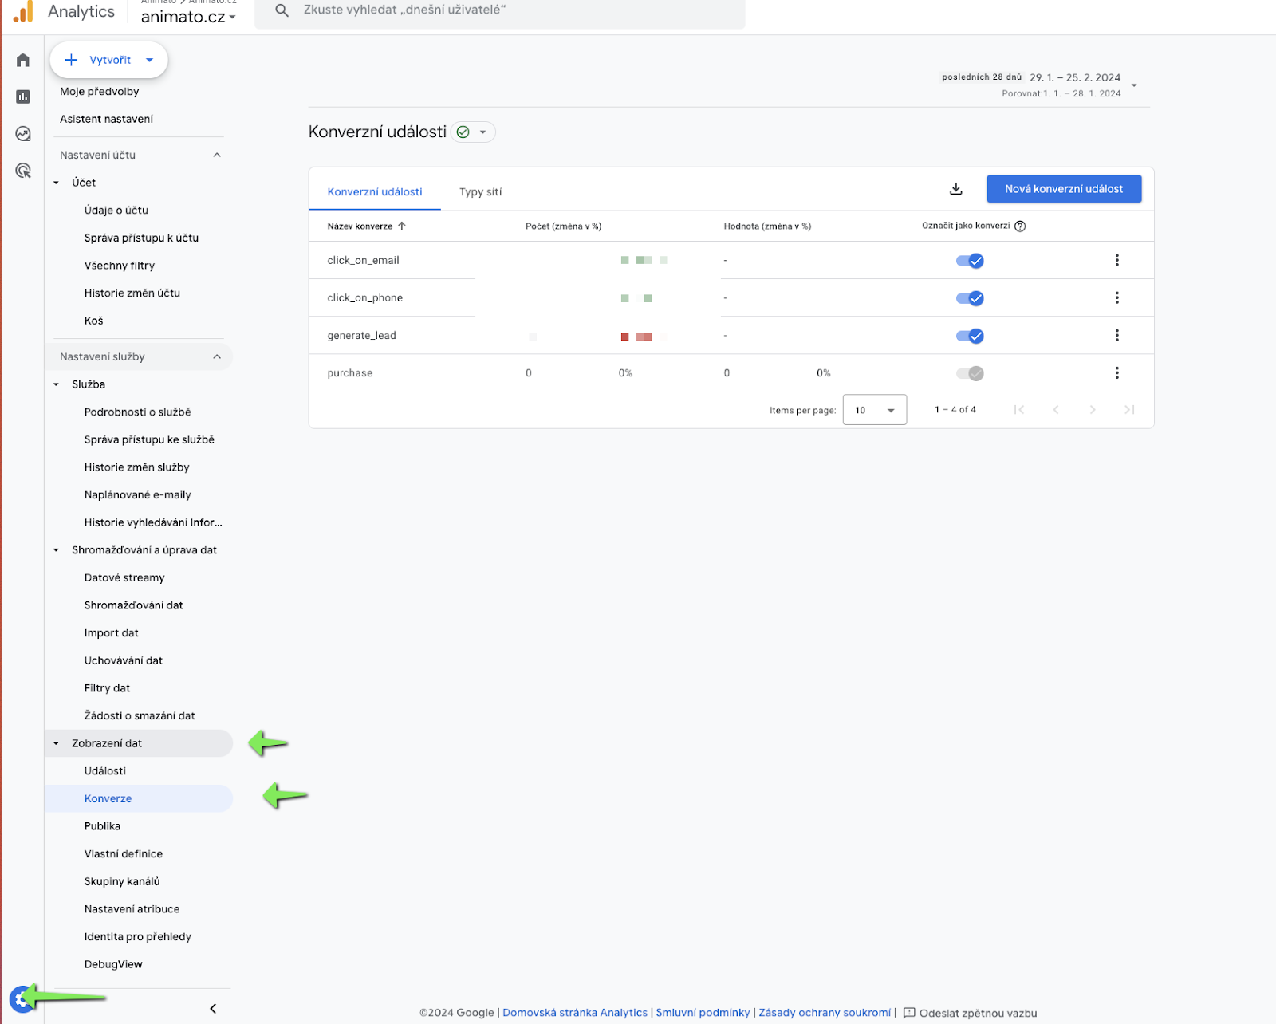
Task: Collapse the Nastavení služby section
Action: point(217,356)
